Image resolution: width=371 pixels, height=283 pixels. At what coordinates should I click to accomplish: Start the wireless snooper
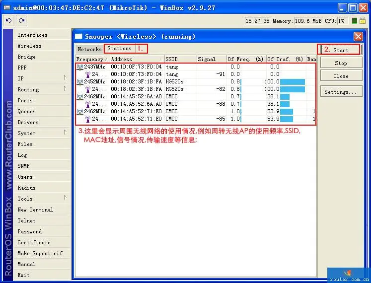341,50
